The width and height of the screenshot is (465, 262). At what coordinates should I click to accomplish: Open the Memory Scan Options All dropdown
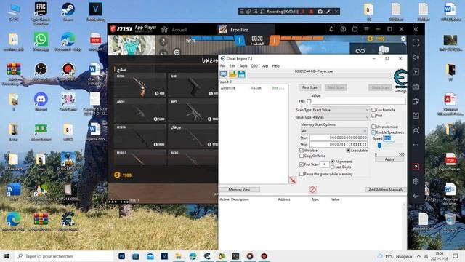coord(333,131)
